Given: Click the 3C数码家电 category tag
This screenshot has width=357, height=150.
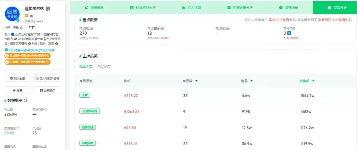Looking at the screenshot, I should pyautogui.click(x=90, y=111).
